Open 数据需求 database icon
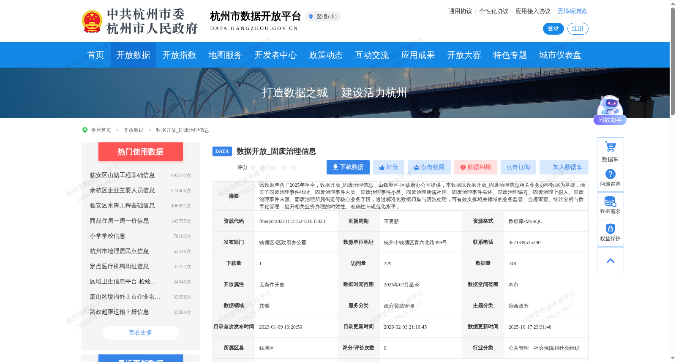The width and height of the screenshot is (676, 362). (x=611, y=206)
